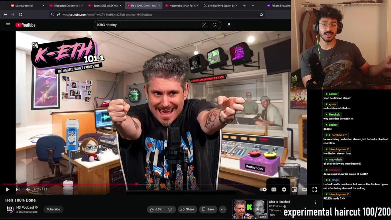
Task: Open a new browser tab
Action: point(244,5)
